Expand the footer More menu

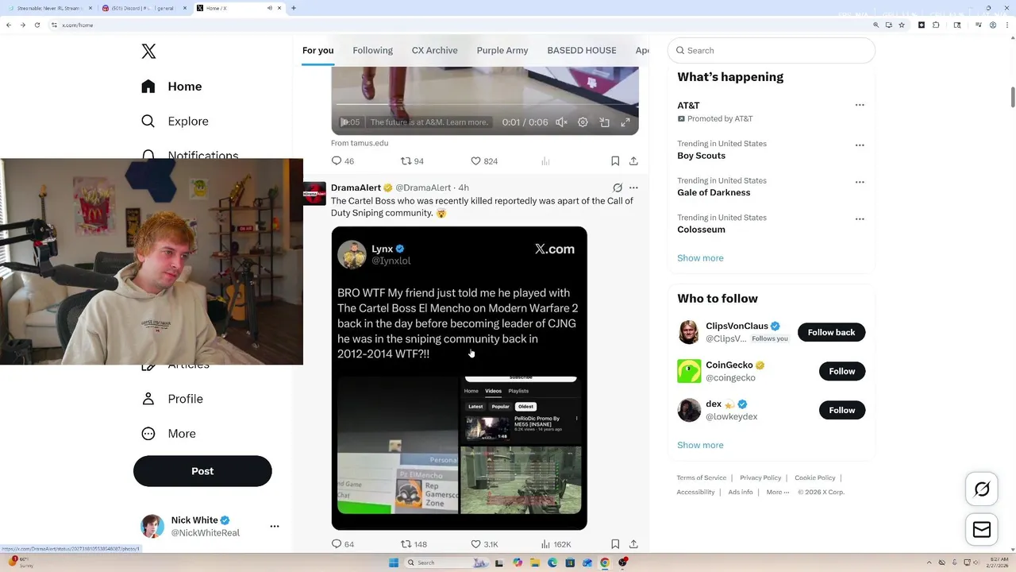tap(778, 492)
